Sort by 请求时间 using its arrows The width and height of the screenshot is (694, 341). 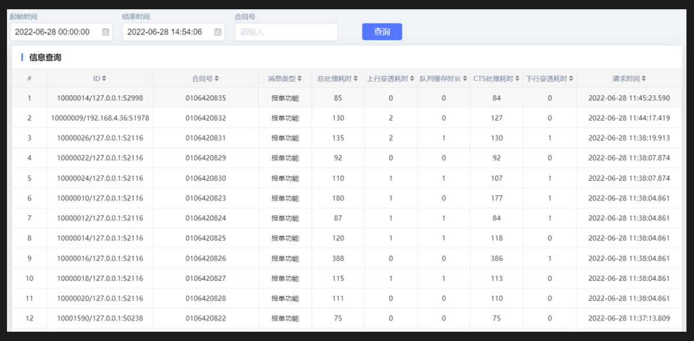click(644, 79)
